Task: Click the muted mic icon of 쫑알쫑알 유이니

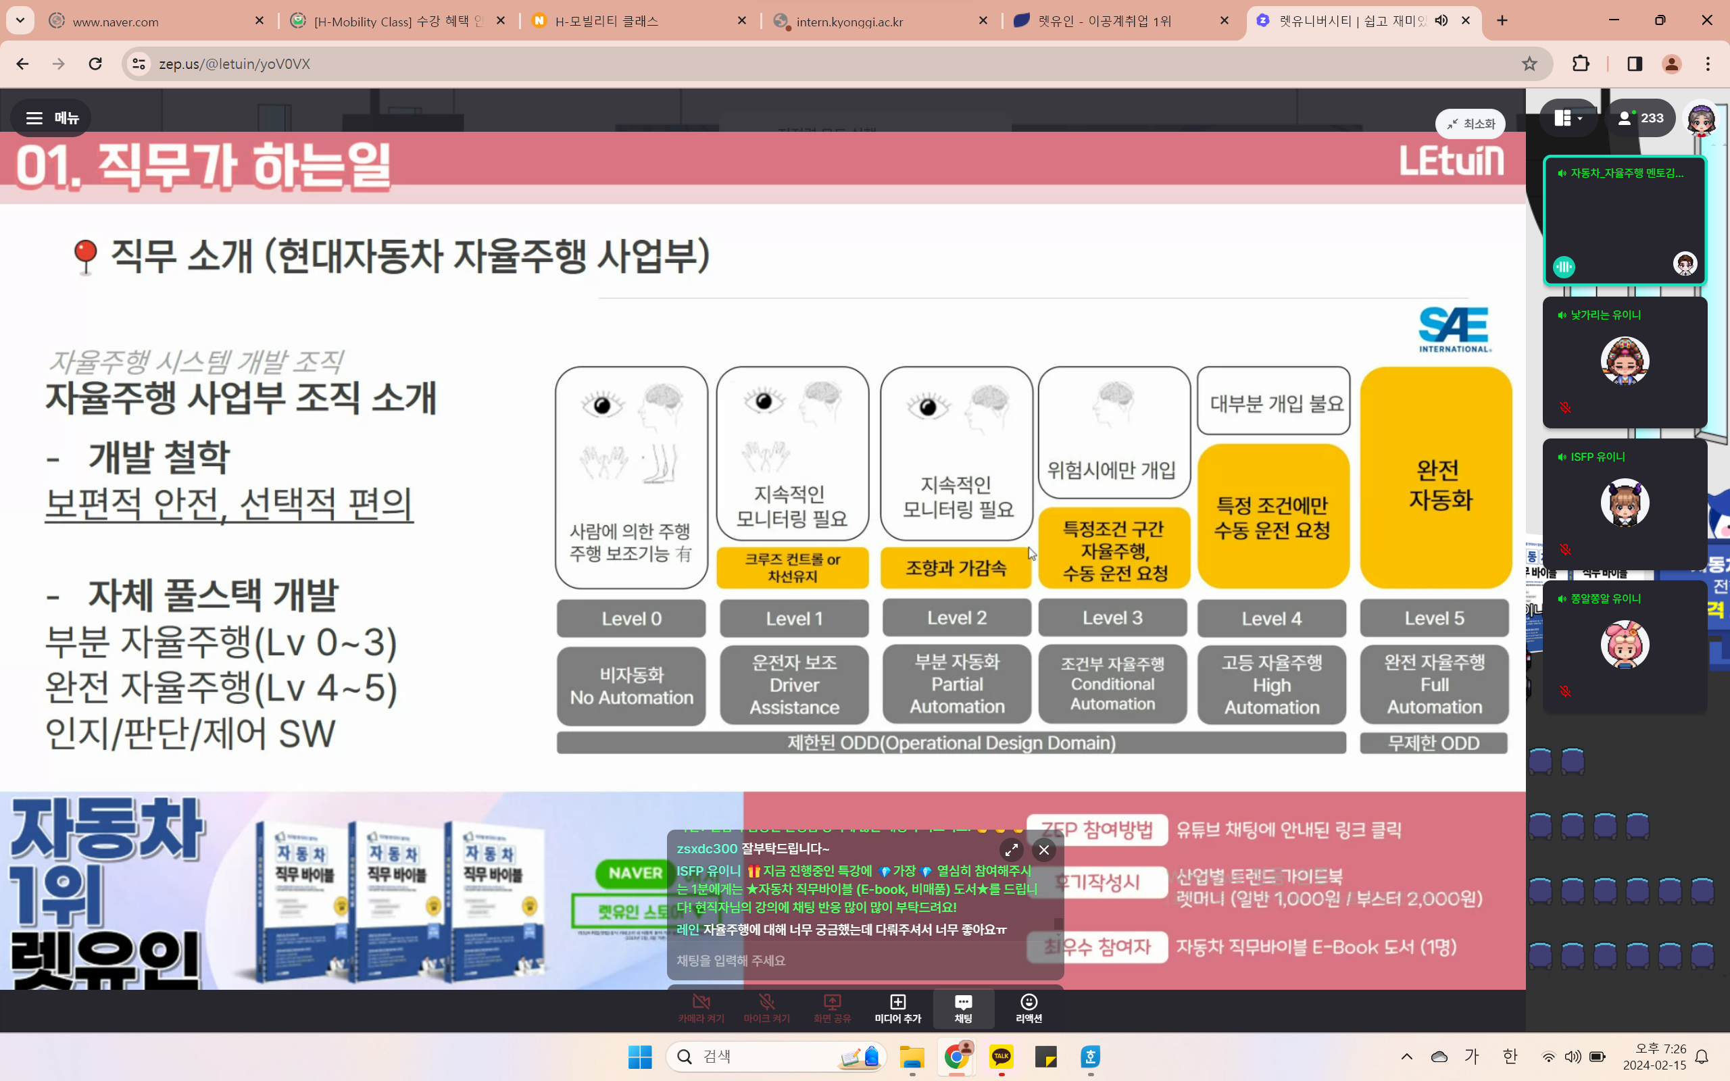Action: coord(1565,691)
